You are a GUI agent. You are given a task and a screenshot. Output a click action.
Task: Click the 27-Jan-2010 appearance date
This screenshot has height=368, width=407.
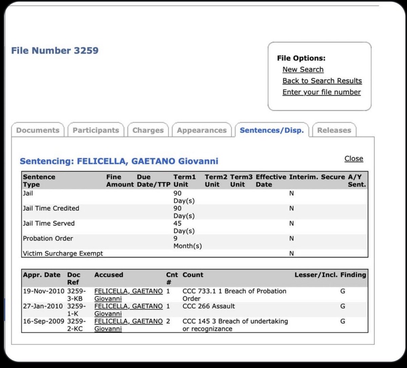pos(43,306)
